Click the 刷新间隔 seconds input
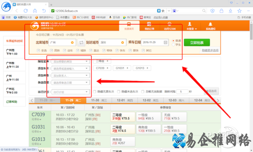Screen dimensions: 253x152 pyautogui.click(x=182, y=91)
